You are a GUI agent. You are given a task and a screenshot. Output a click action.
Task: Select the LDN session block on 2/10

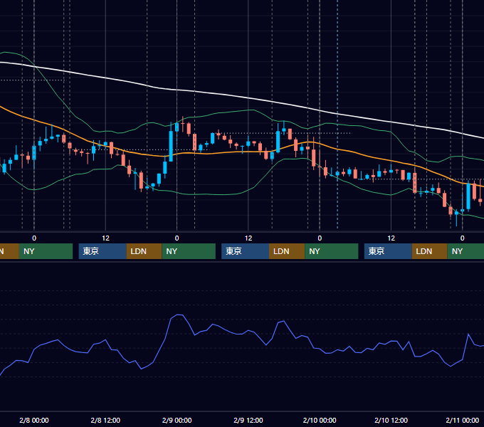(430, 251)
